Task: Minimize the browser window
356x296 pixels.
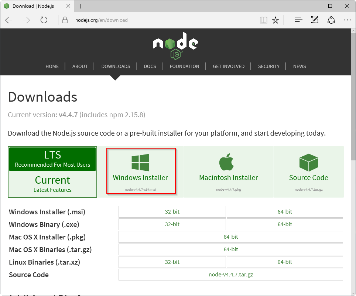Action: click(x=313, y=6)
